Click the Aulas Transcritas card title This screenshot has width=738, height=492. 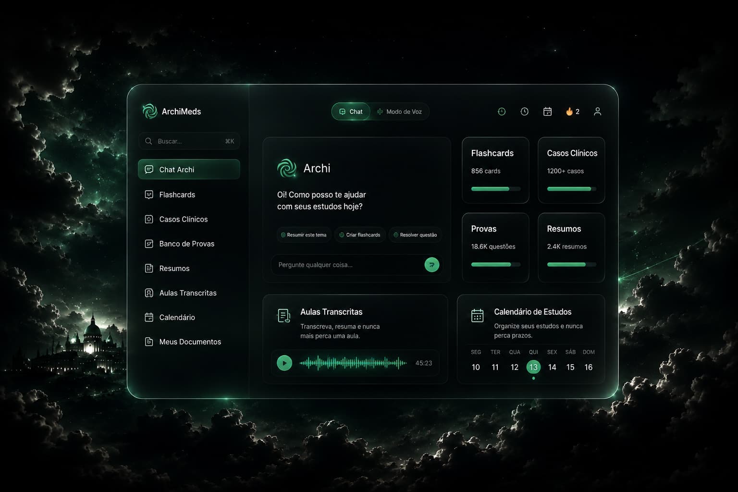click(x=332, y=312)
